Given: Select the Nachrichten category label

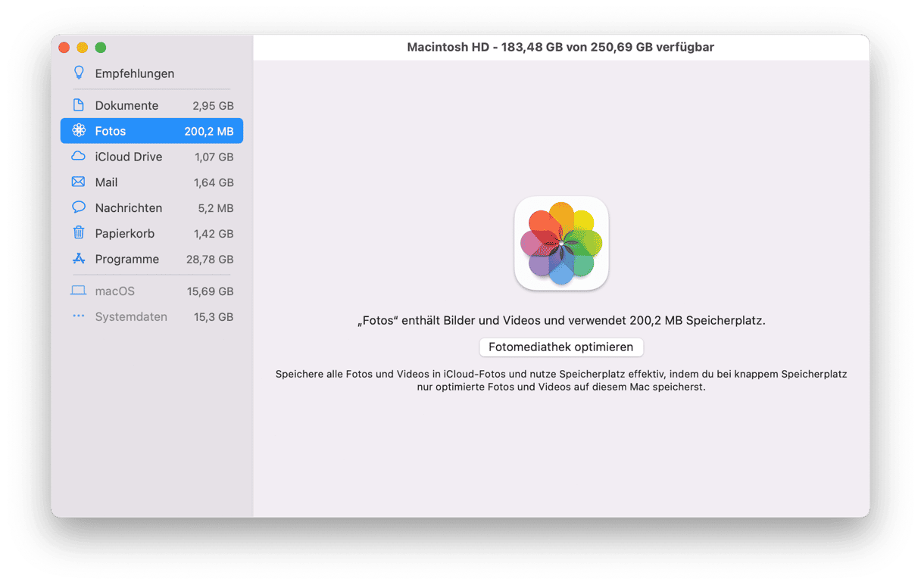Looking at the screenshot, I should (129, 207).
